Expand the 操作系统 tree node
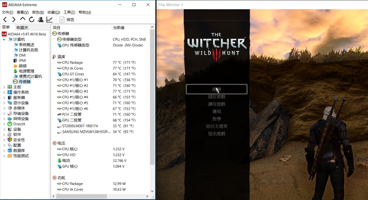Viewport: 368px width, 200px height. 4,92
